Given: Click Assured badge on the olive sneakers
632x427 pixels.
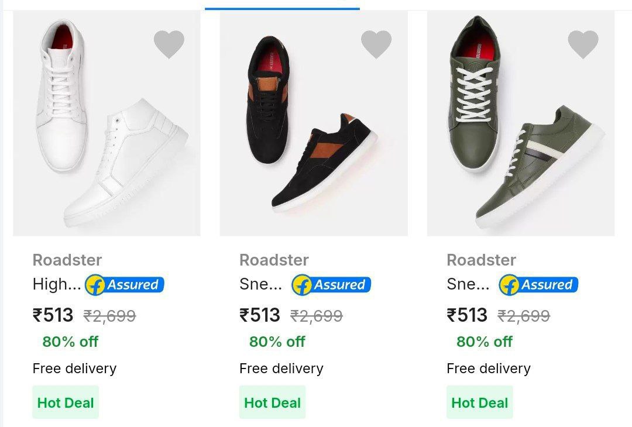Looking at the screenshot, I should coord(539,285).
